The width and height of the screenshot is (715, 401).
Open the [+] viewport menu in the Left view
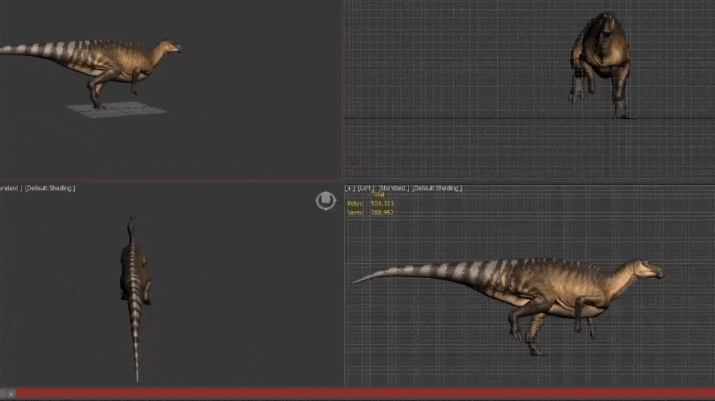pos(349,188)
